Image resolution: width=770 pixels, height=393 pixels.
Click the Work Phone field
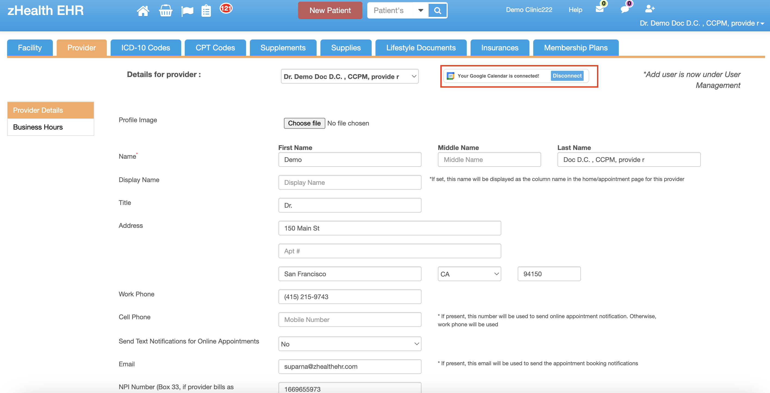point(350,297)
